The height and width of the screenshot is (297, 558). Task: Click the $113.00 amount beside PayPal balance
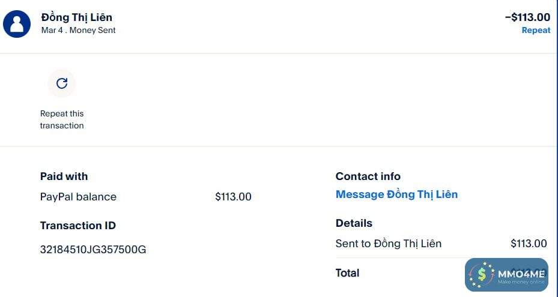233,197
